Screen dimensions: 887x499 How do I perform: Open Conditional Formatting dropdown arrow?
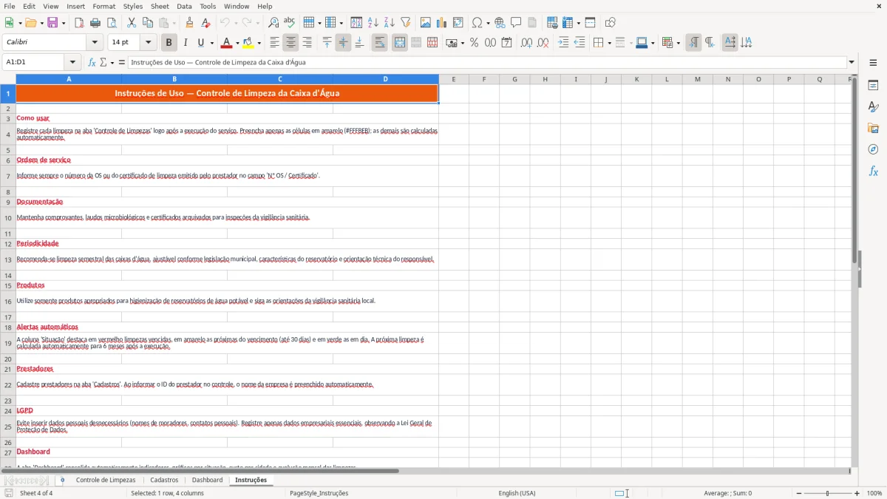tap(678, 43)
